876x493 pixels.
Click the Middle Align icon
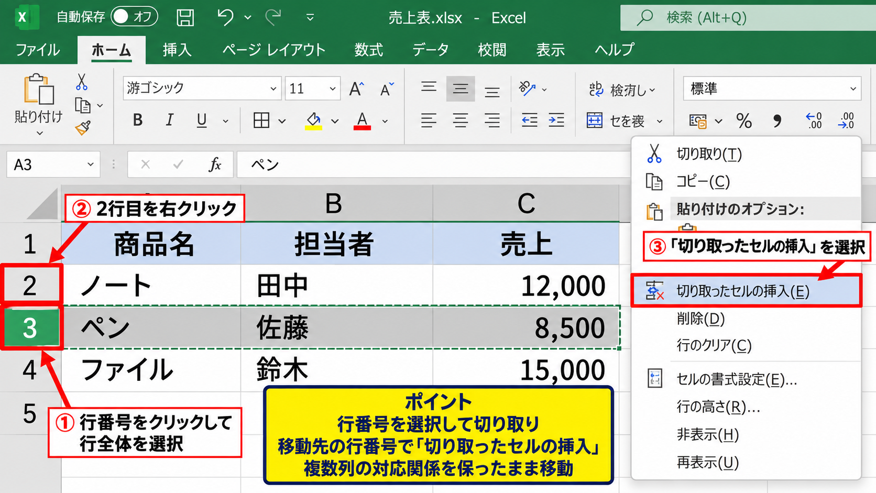click(x=461, y=89)
